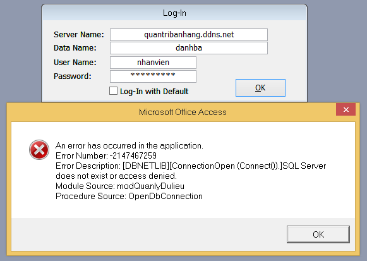This screenshot has width=367, height=261.
Task: Close the Microsoft Office Access error dialog
Action: pyautogui.click(x=346, y=109)
